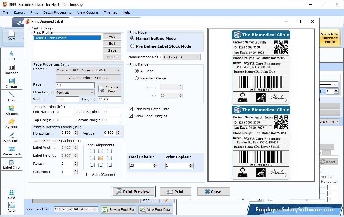Viewport: 344px width, 217px height.
Task: Enable Auto (Center) alignment checkbox
Action: (x=88, y=175)
